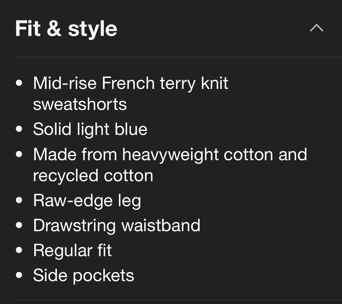Click the word heavyweight
This screenshot has height=304, width=342.
[x=170, y=155]
